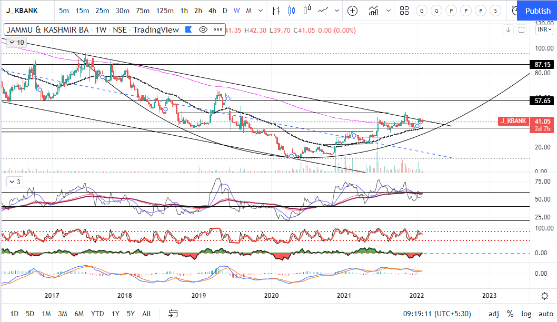Set date range to 1Y
Image resolution: width=557 pixels, height=322 pixels.
coord(115,314)
